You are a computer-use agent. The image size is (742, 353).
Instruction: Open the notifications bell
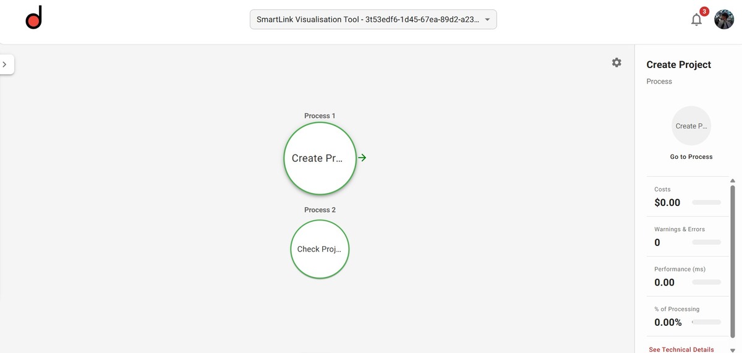(x=696, y=20)
